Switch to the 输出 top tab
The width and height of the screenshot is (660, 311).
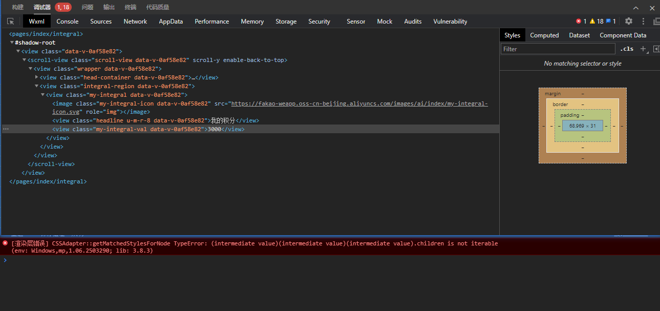tap(109, 7)
